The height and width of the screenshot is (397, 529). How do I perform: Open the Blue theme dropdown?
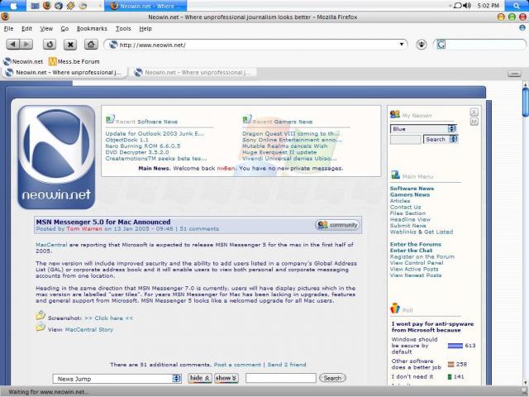point(423,129)
